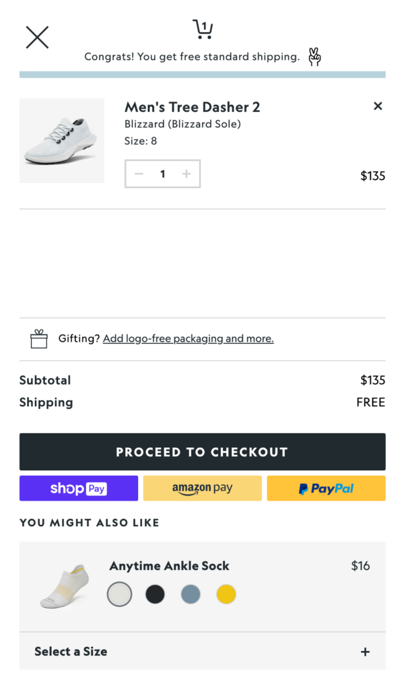Click the peace sign hand icon
This screenshot has height=690, width=406.
point(314,57)
